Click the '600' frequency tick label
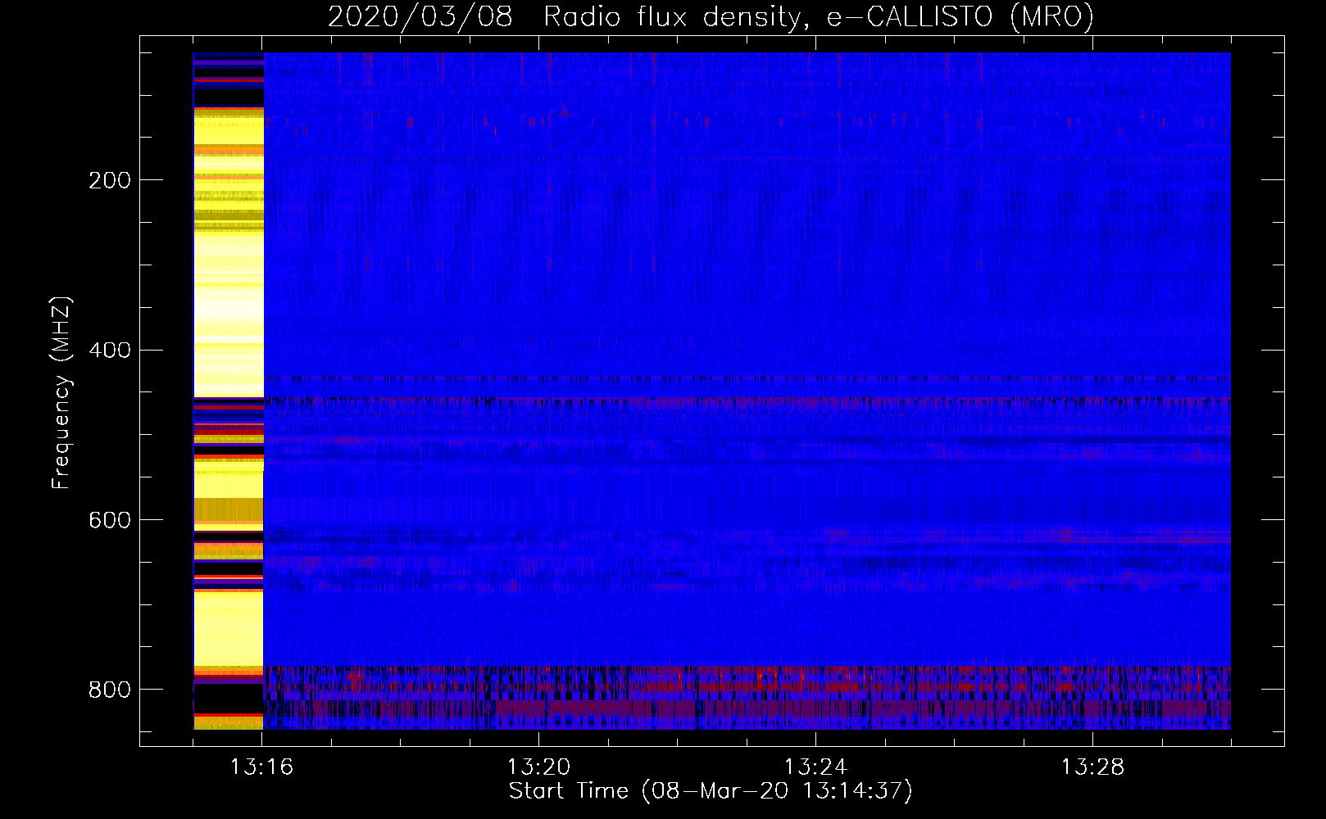This screenshot has height=819, width=1326. point(110,521)
